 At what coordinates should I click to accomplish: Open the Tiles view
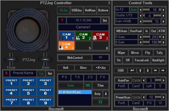click(100, 85)
